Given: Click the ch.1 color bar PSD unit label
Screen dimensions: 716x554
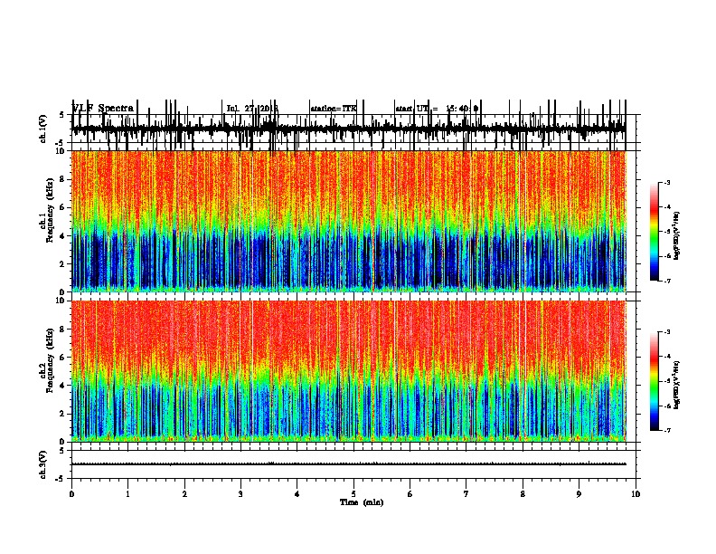Looking at the screenshot, I should (x=676, y=235).
